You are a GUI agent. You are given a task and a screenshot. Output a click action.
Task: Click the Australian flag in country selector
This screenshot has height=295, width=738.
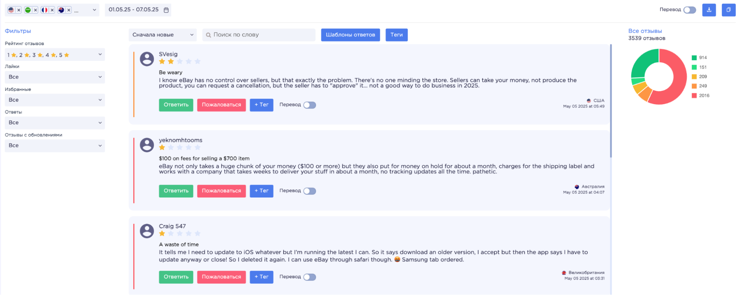[x=61, y=10]
